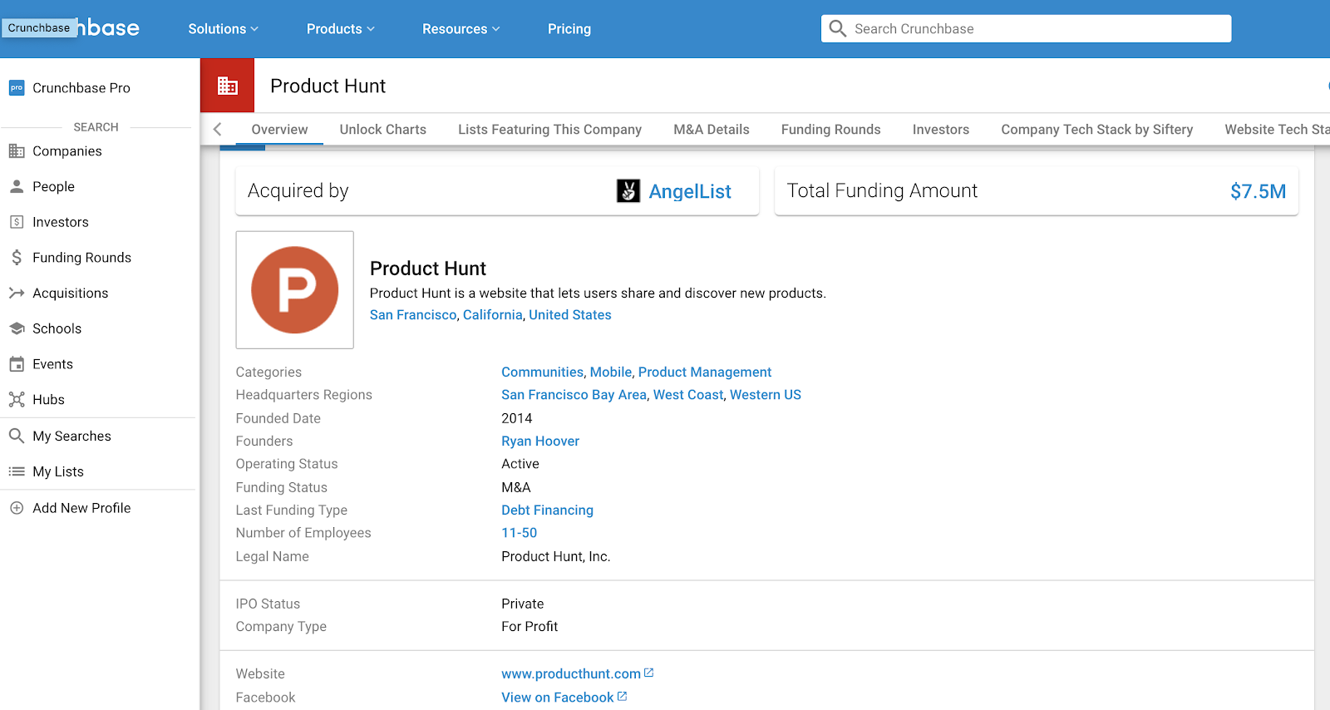Open the Product Management category link
1330x710 pixels.
pyautogui.click(x=705, y=372)
